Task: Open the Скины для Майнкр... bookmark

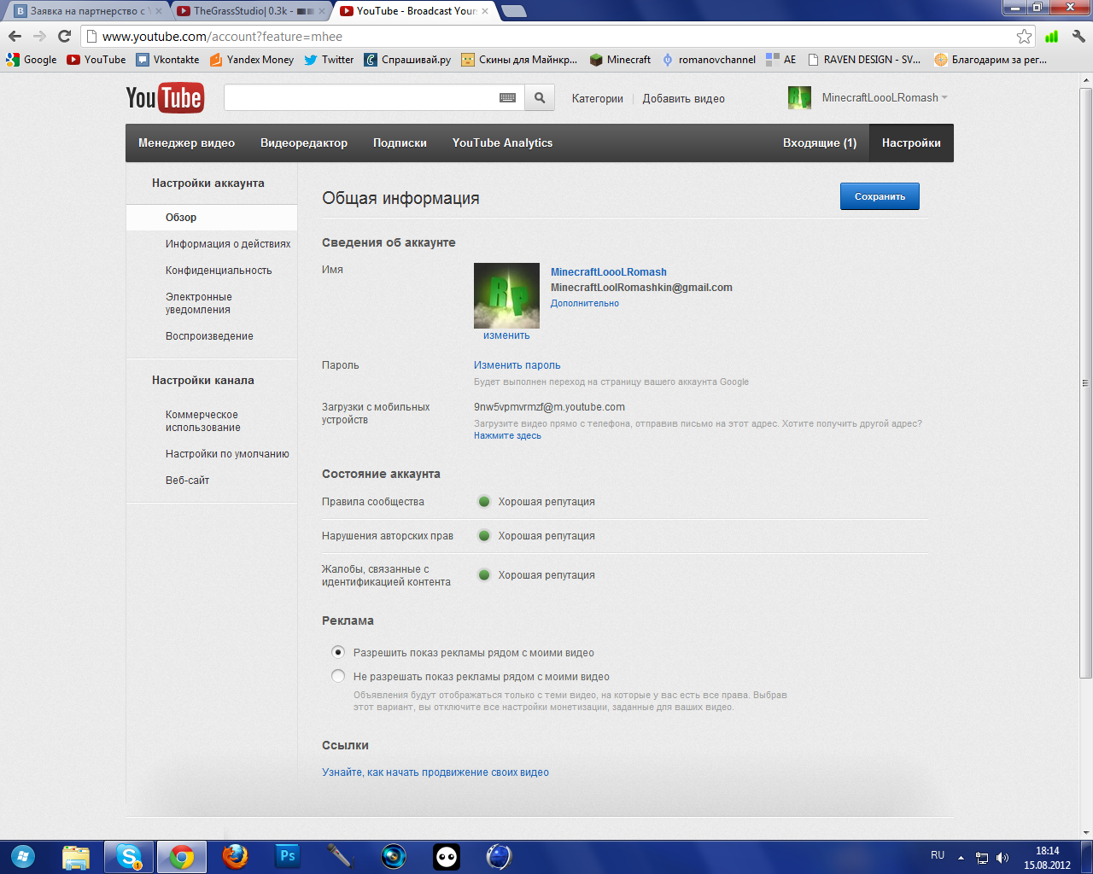Action: point(519,60)
